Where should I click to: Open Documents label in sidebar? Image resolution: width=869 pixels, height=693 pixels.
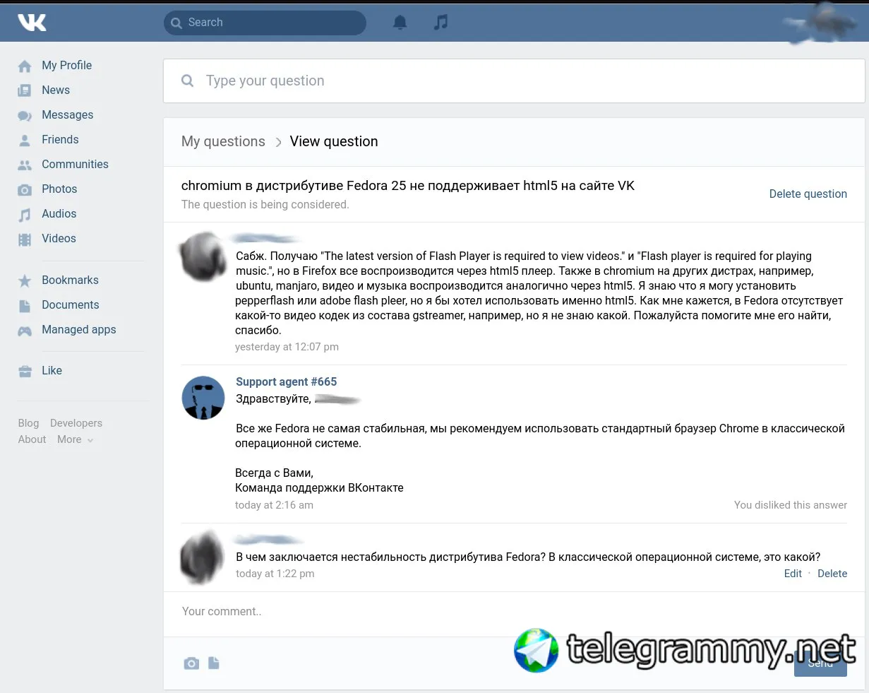[x=70, y=304]
